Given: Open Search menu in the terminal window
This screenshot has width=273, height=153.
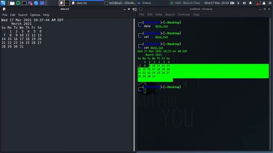Looking at the screenshot, I should pos(170,14).
